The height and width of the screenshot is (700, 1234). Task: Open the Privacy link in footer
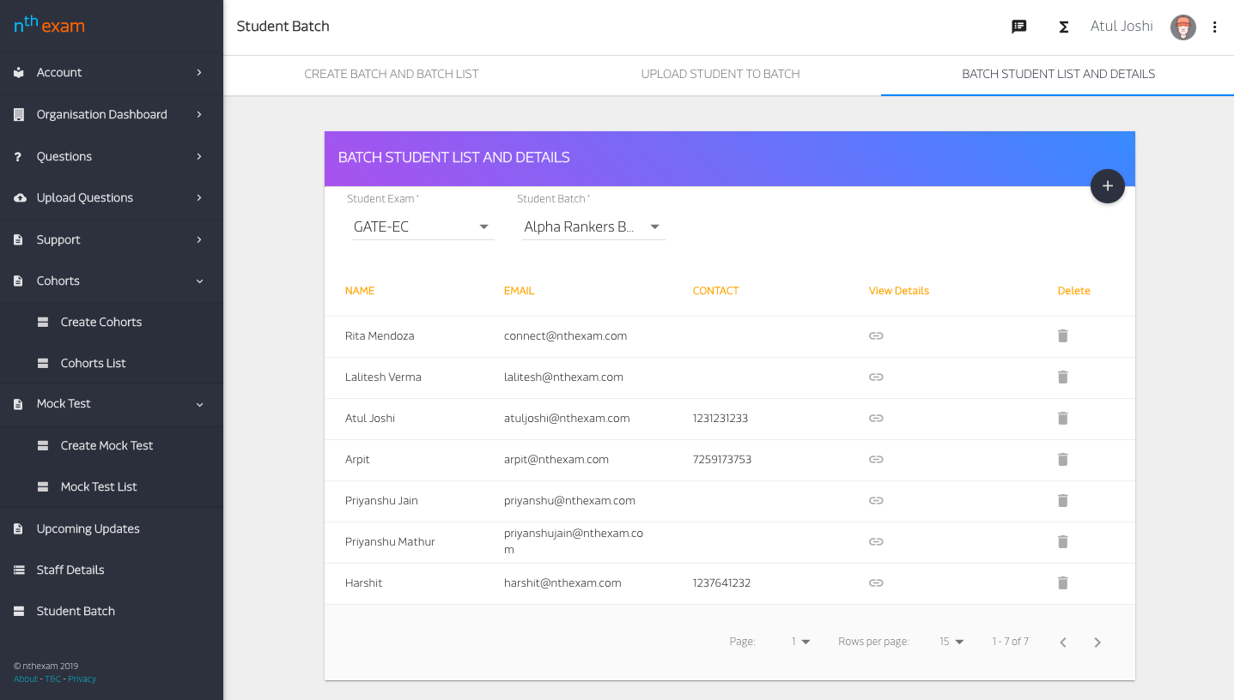pyautogui.click(x=82, y=679)
